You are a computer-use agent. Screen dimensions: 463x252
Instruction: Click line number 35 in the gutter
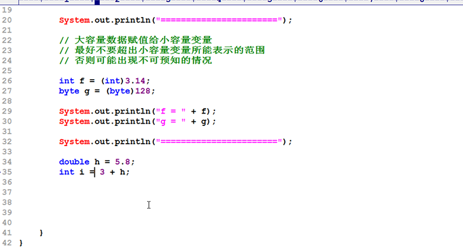click(x=7, y=172)
